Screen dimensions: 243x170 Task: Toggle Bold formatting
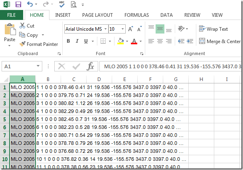[68, 41]
